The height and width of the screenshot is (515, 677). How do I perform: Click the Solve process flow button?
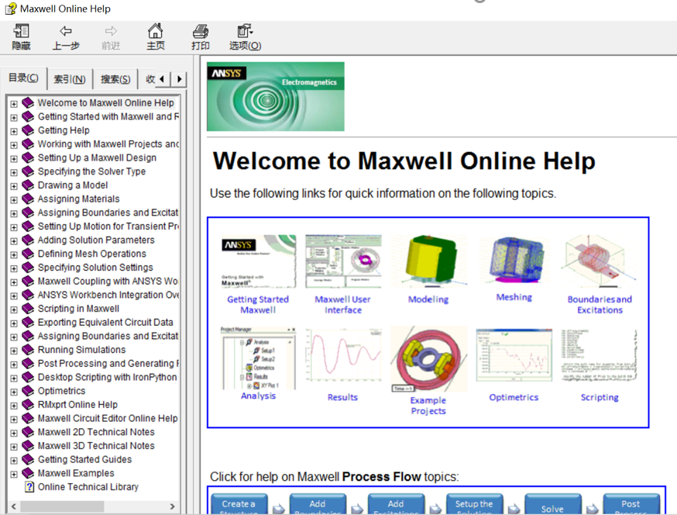pyautogui.click(x=552, y=504)
